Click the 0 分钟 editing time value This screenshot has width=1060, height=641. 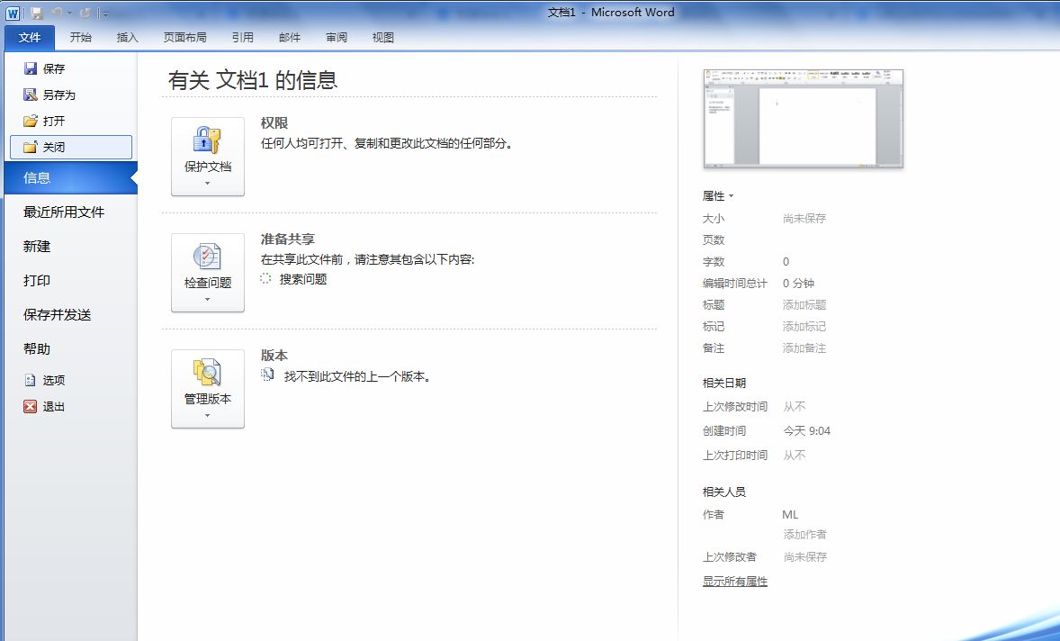(798, 284)
